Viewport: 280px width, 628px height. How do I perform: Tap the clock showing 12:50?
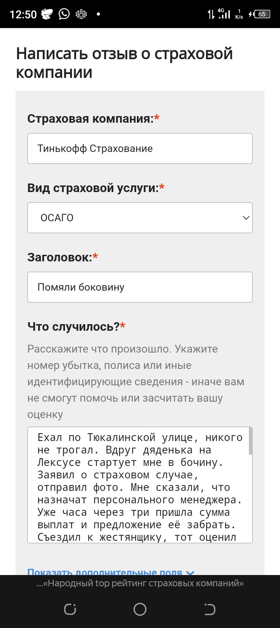pyautogui.click(x=23, y=15)
